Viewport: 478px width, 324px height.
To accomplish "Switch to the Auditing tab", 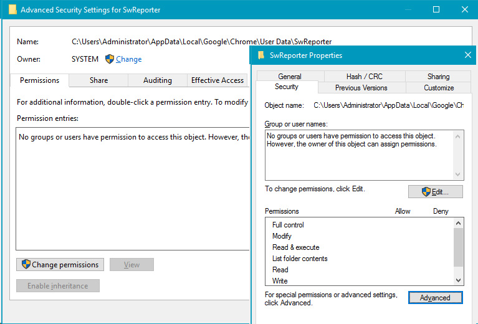I will (x=157, y=80).
